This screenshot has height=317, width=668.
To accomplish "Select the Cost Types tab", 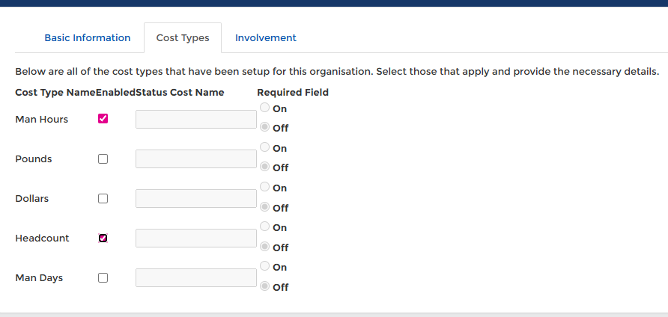I will tap(183, 37).
